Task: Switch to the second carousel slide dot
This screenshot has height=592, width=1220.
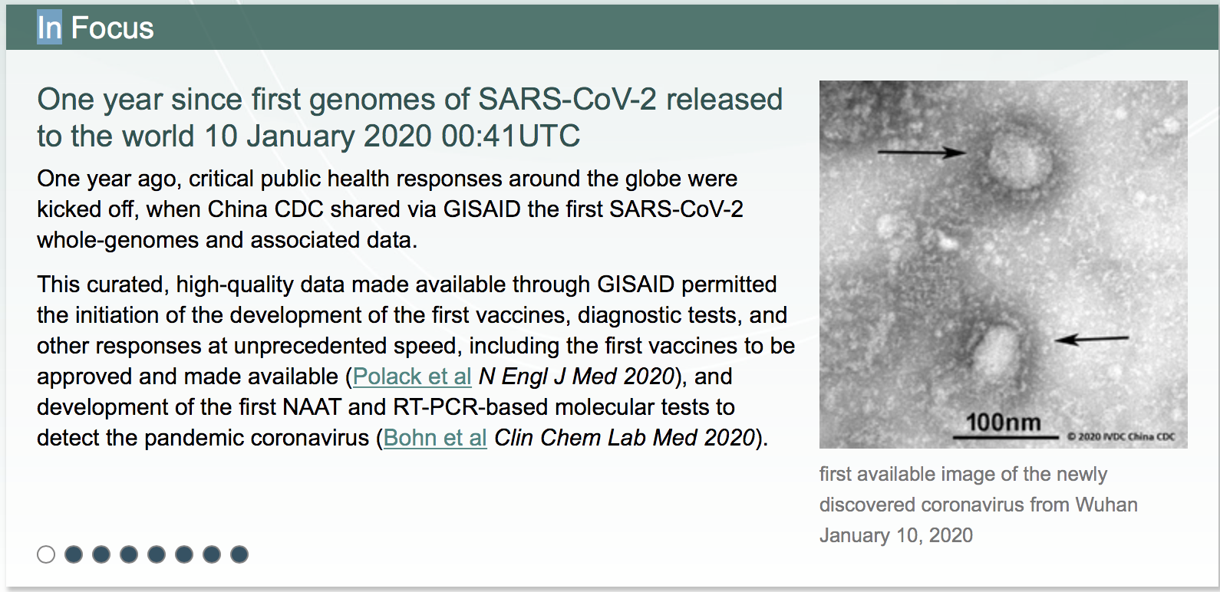Action: (x=74, y=554)
